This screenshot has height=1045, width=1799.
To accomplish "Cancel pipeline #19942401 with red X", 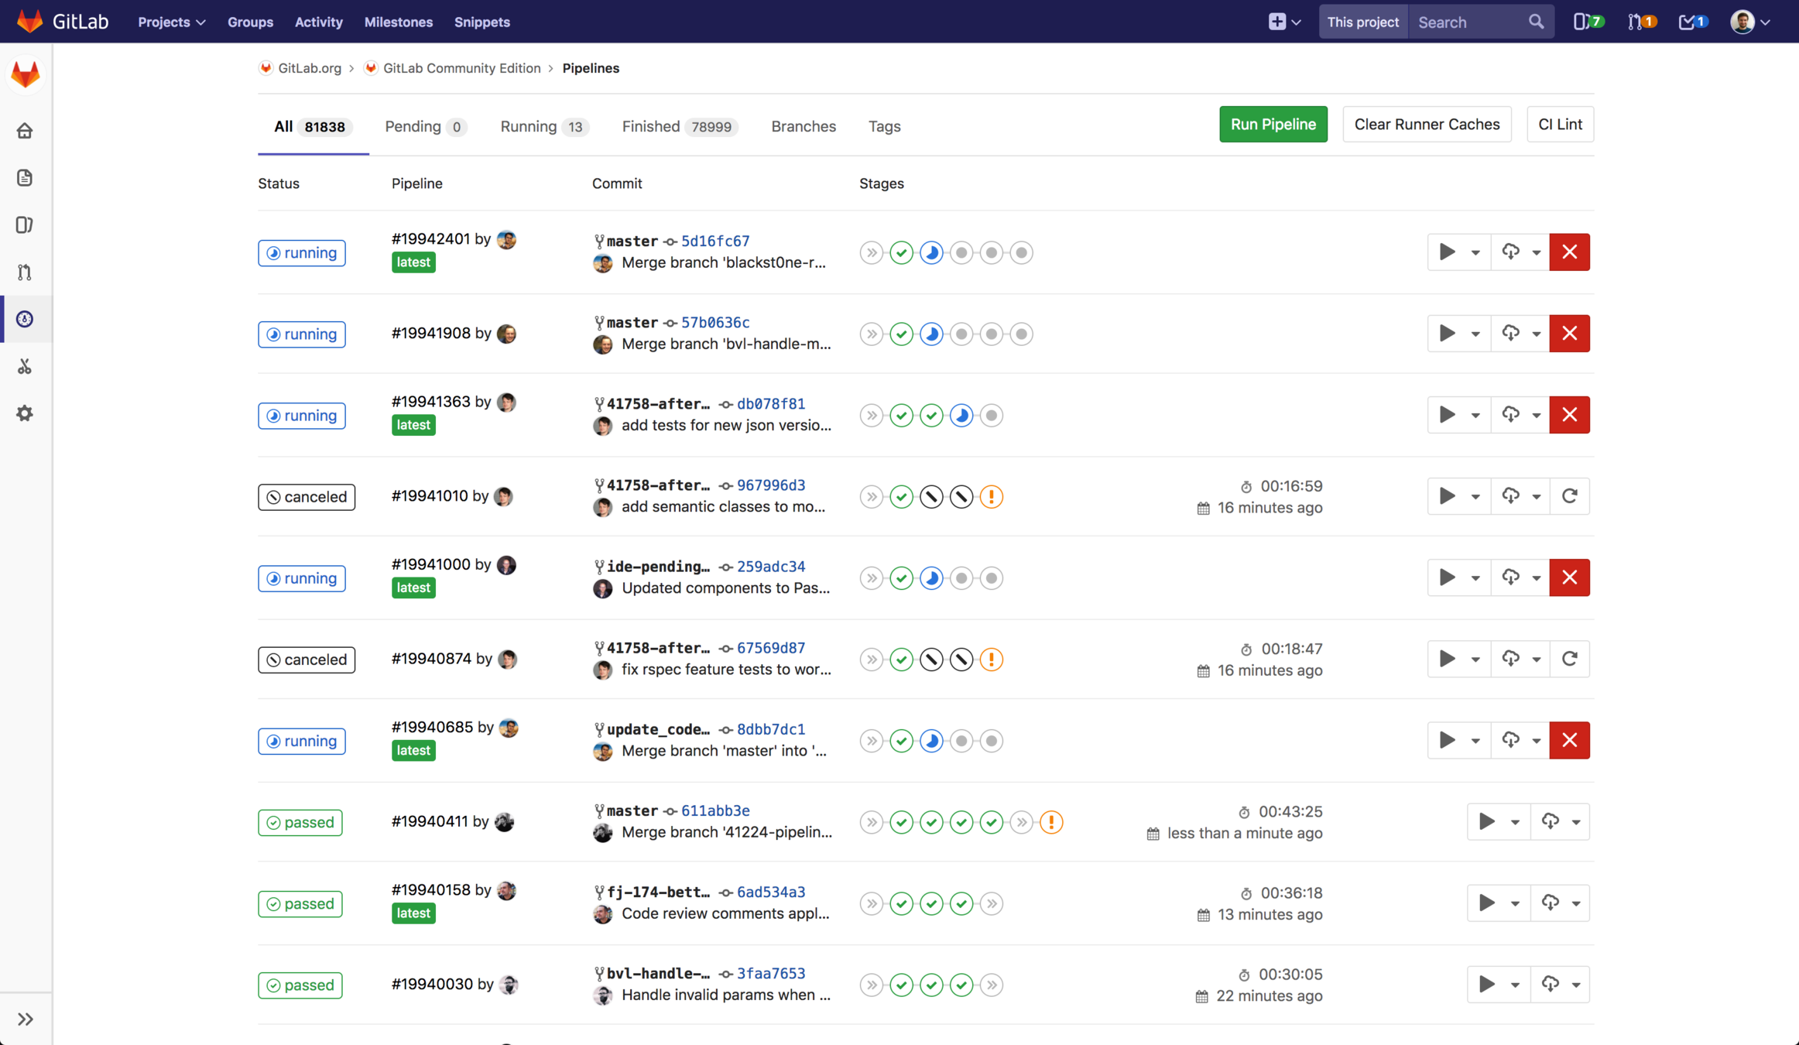I will tap(1569, 252).
